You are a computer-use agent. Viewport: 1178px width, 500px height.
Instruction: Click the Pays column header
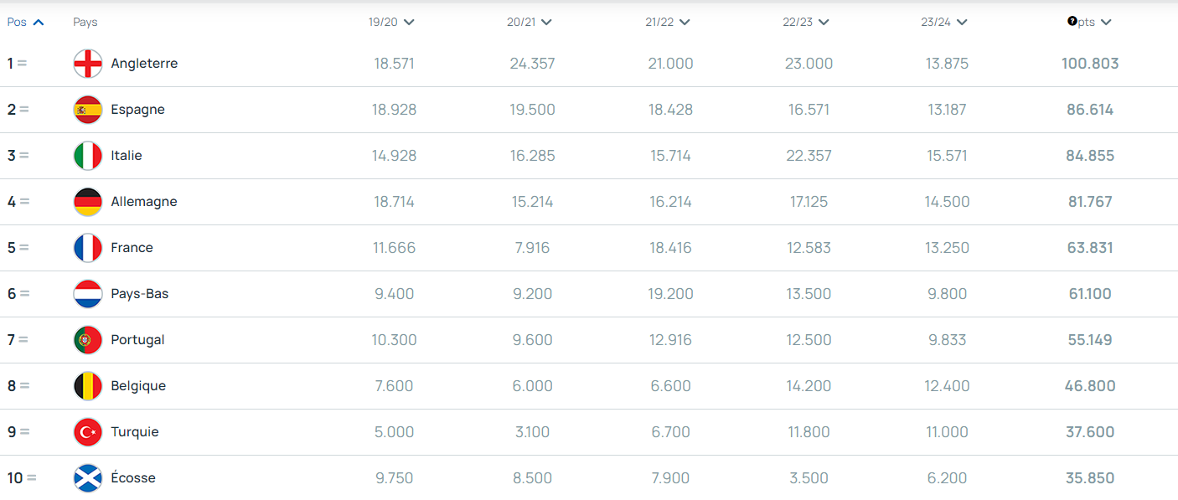coord(85,23)
